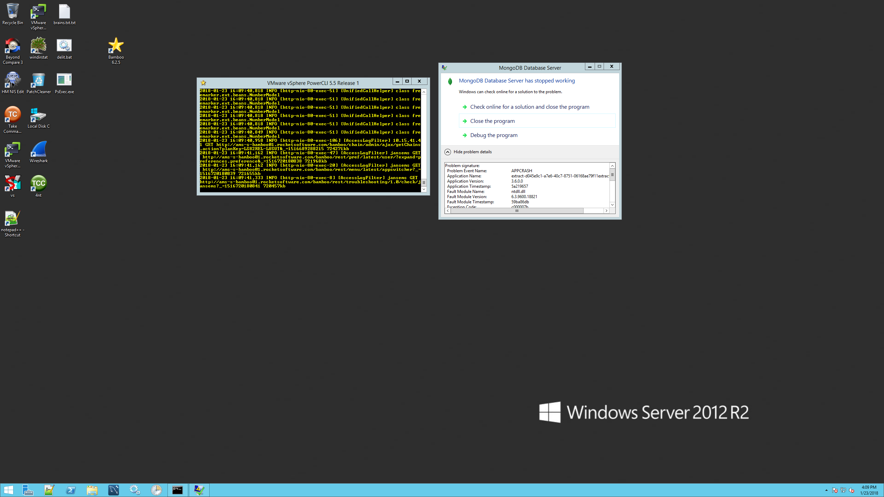Click the vertical scrollbar thumb in problem details
884x497 pixels.
coord(612,175)
